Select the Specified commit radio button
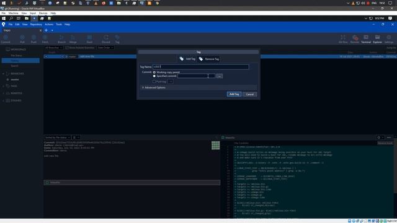This screenshot has width=397, height=223. coord(154,76)
